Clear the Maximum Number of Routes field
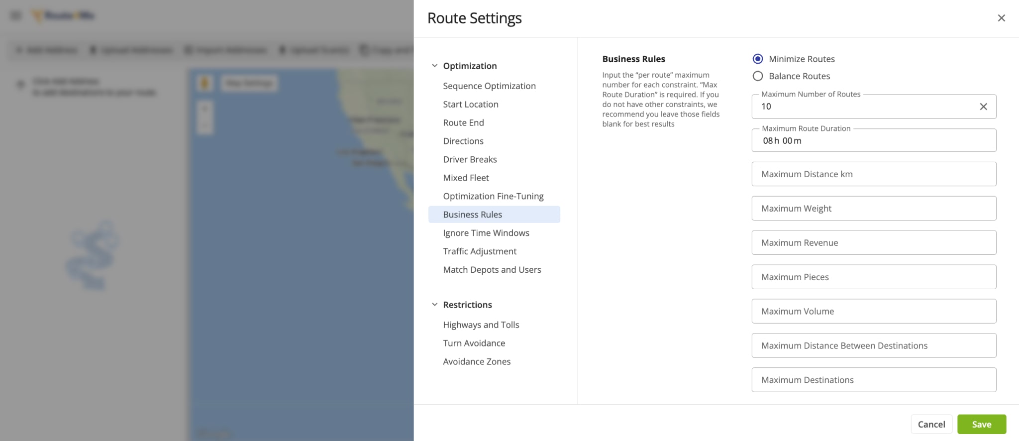Viewport: 1019px width, 441px height. tap(983, 107)
